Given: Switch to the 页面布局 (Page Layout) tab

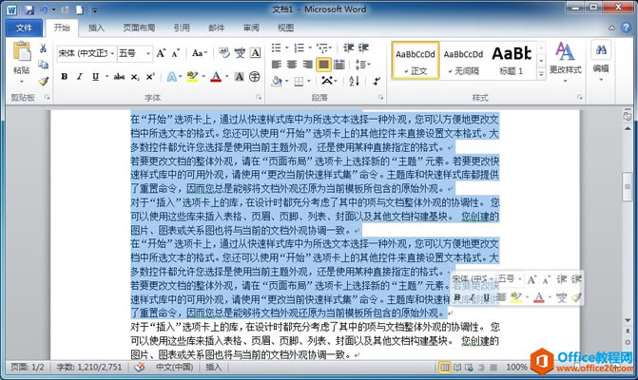Looking at the screenshot, I should click(x=139, y=28).
